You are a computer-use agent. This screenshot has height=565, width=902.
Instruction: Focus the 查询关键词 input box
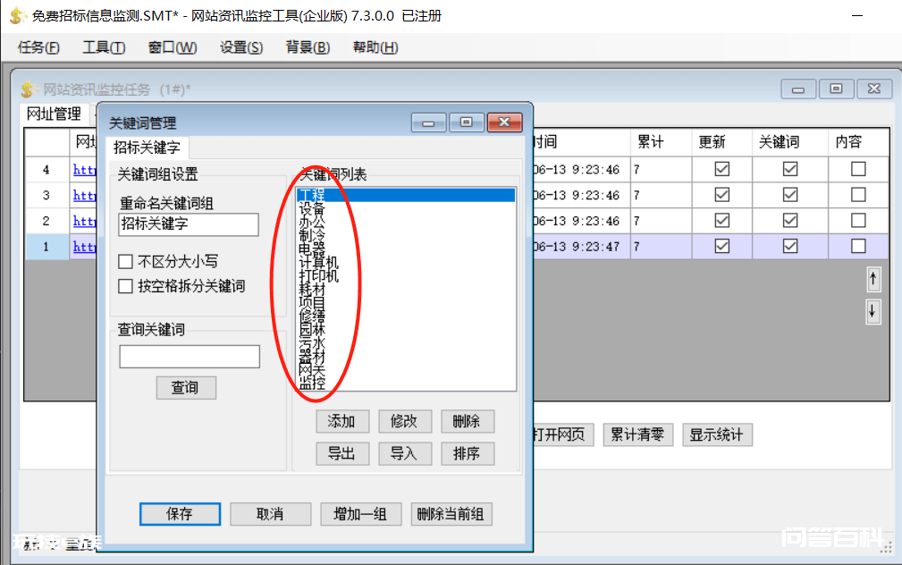pyautogui.click(x=190, y=357)
